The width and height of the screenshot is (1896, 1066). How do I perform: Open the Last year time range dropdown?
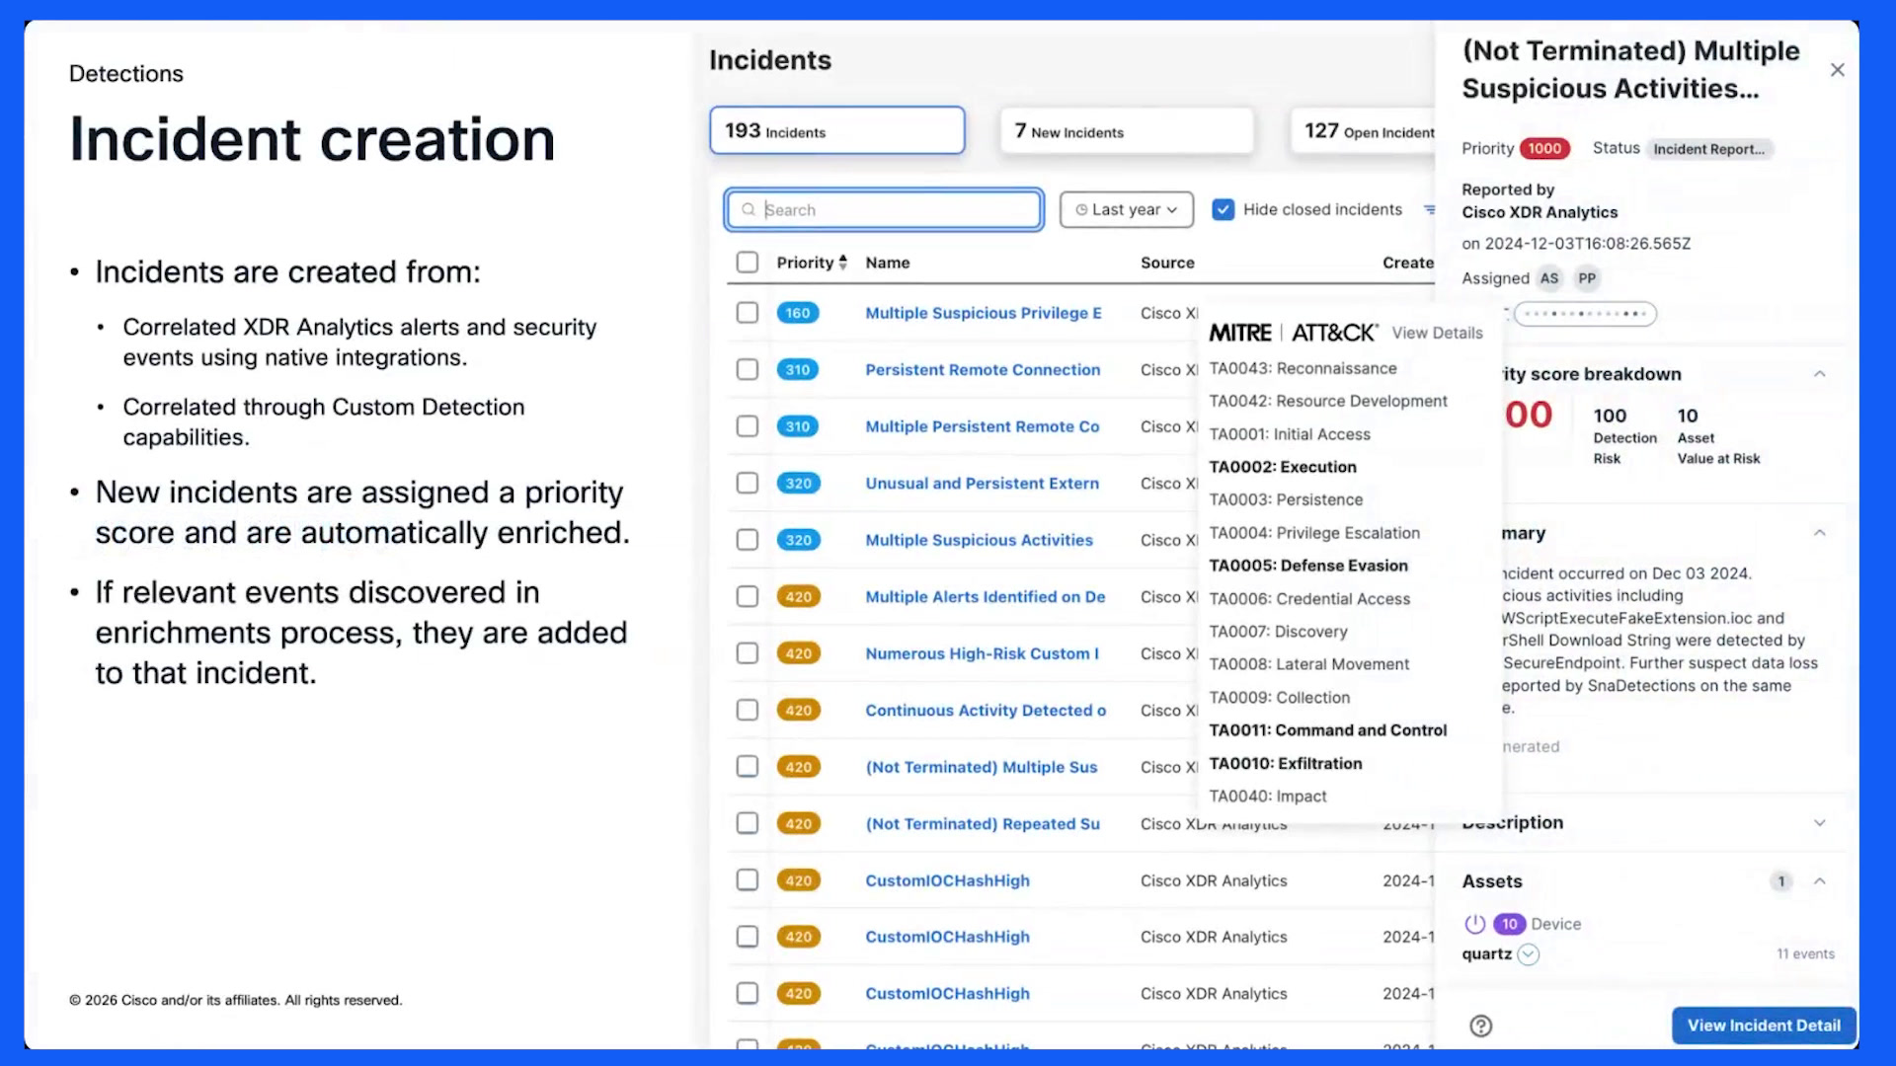pyautogui.click(x=1126, y=209)
